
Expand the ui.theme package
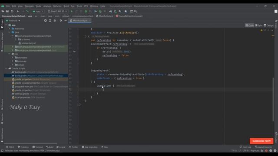pyautogui.click(x=16, y=39)
